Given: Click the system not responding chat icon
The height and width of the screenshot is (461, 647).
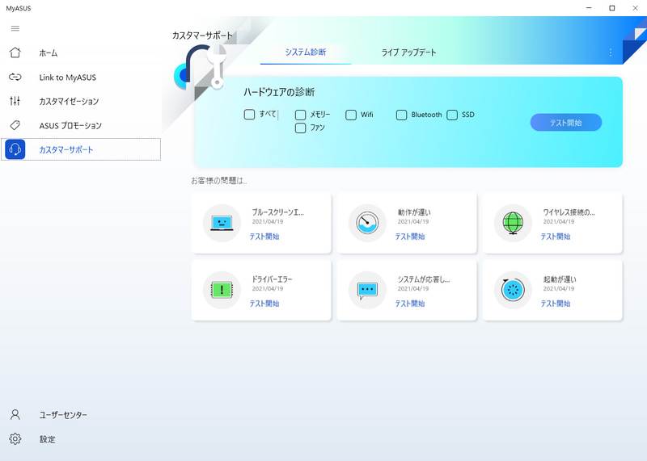Looking at the screenshot, I should pos(367,290).
